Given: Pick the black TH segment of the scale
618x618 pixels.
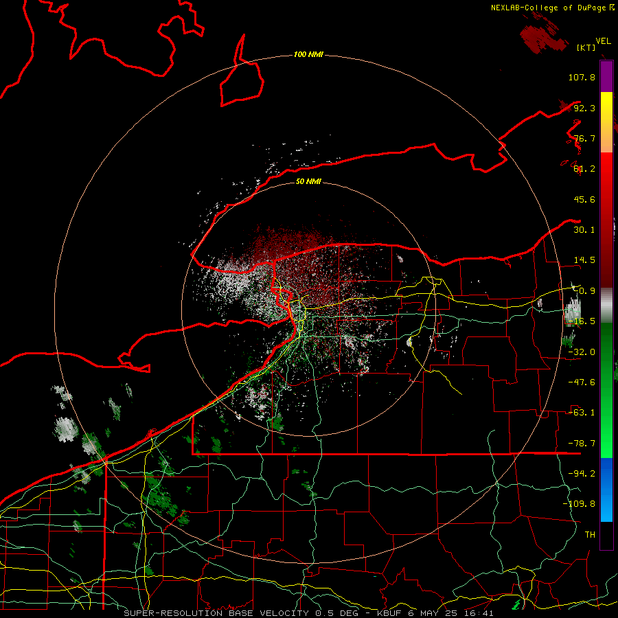Looking at the screenshot, I should coord(606,536).
